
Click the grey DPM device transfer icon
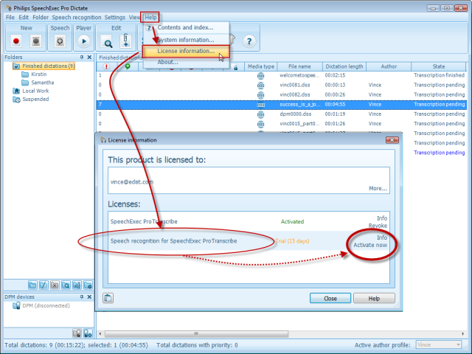tap(77, 333)
